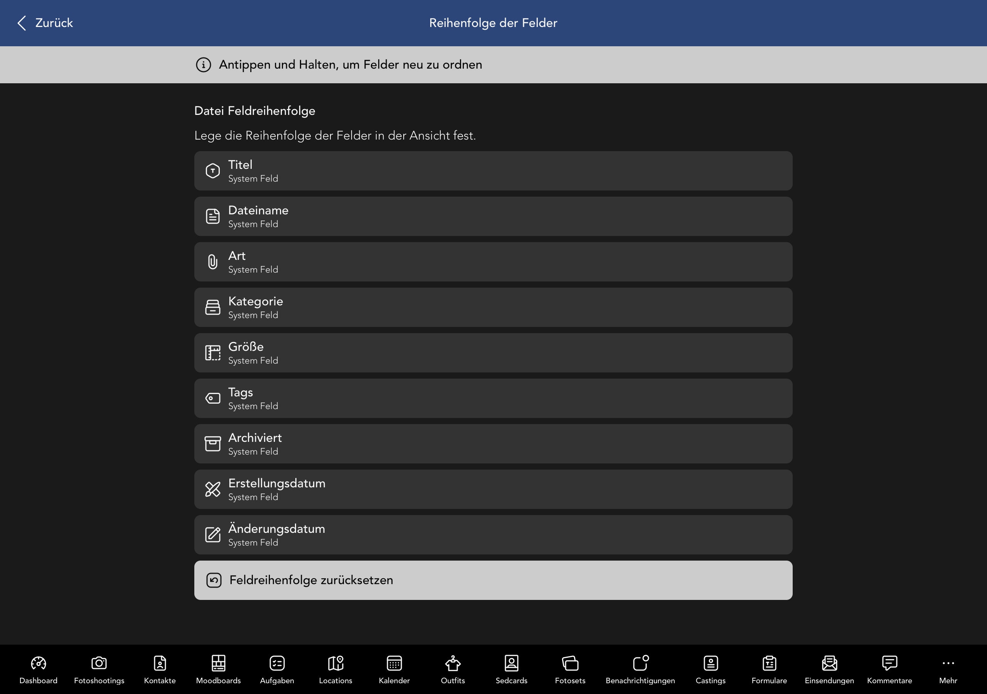Screen dimensions: 987x694
Task: Open the Mehr overflow tab
Action: point(948,669)
